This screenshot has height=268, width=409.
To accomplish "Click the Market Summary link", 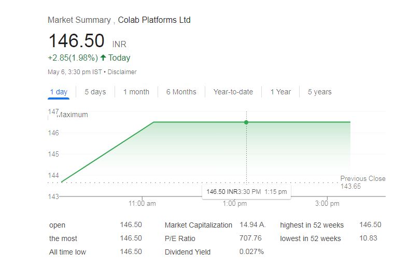I will [79, 20].
